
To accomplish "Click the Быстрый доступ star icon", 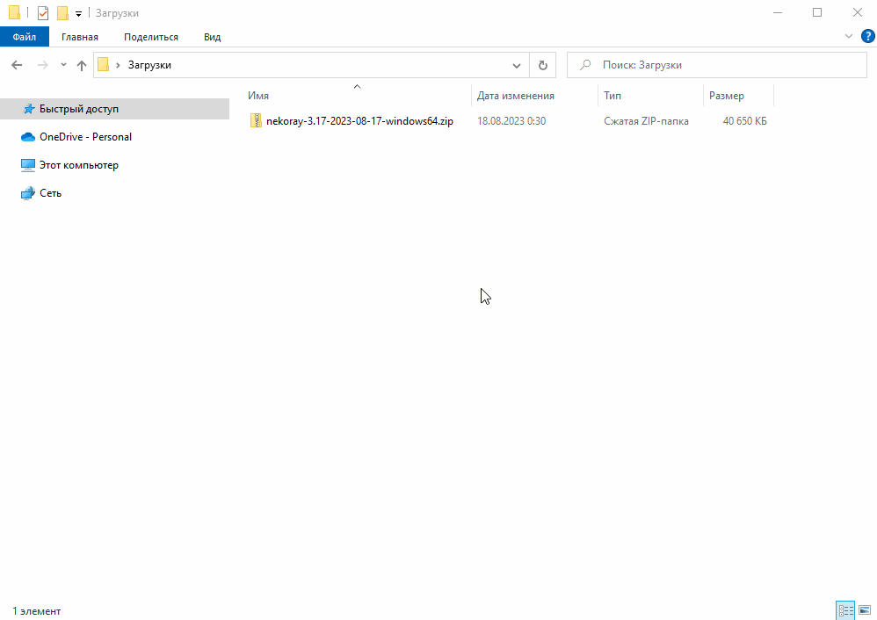I will [28, 109].
